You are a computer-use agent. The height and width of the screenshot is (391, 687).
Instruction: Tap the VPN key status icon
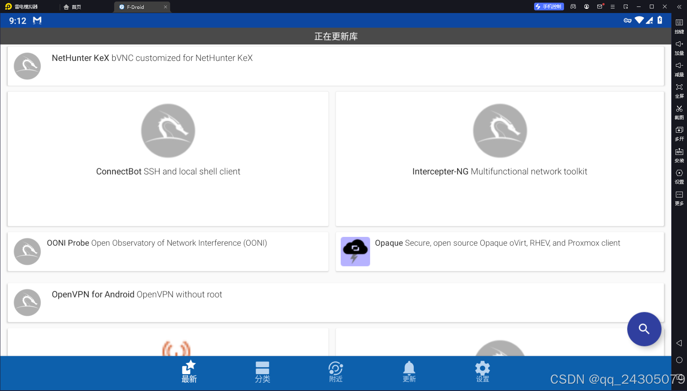tap(628, 20)
